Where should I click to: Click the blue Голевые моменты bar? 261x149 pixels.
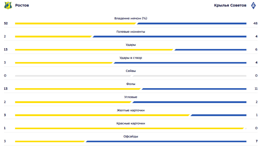(x=169, y=37)
